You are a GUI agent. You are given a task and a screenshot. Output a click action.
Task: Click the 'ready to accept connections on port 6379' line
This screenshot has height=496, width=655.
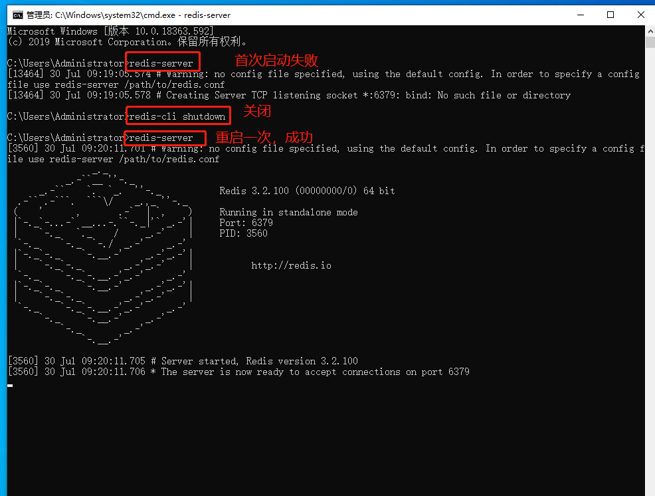(x=238, y=372)
